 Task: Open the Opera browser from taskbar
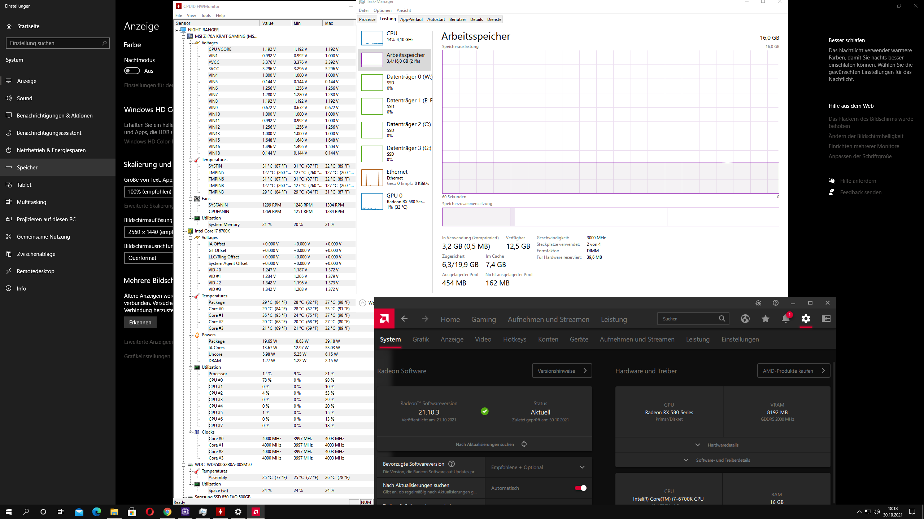click(149, 511)
